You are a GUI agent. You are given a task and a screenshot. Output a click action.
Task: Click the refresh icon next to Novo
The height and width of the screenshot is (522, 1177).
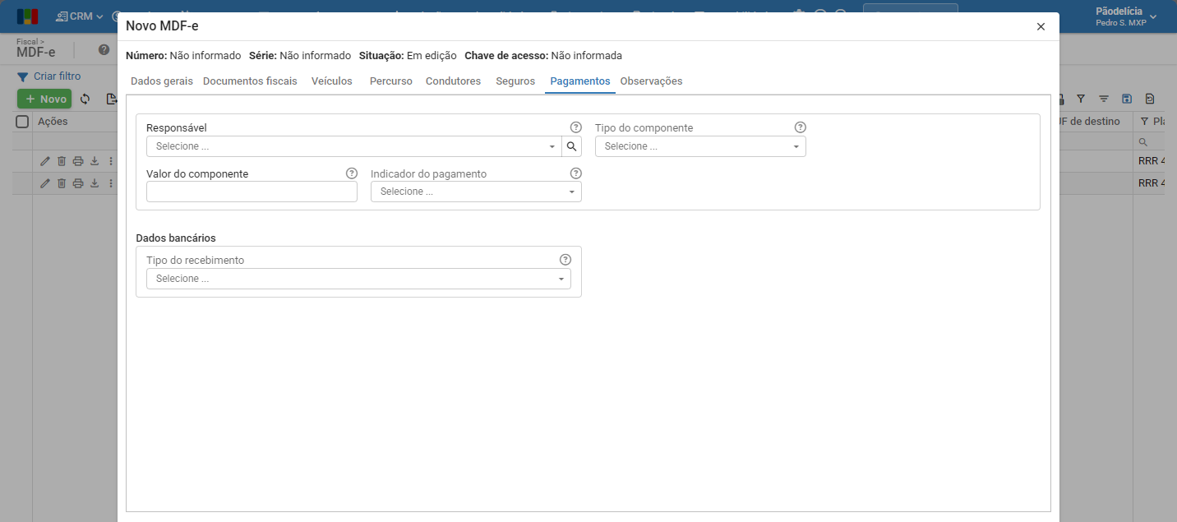(x=85, y=99)
